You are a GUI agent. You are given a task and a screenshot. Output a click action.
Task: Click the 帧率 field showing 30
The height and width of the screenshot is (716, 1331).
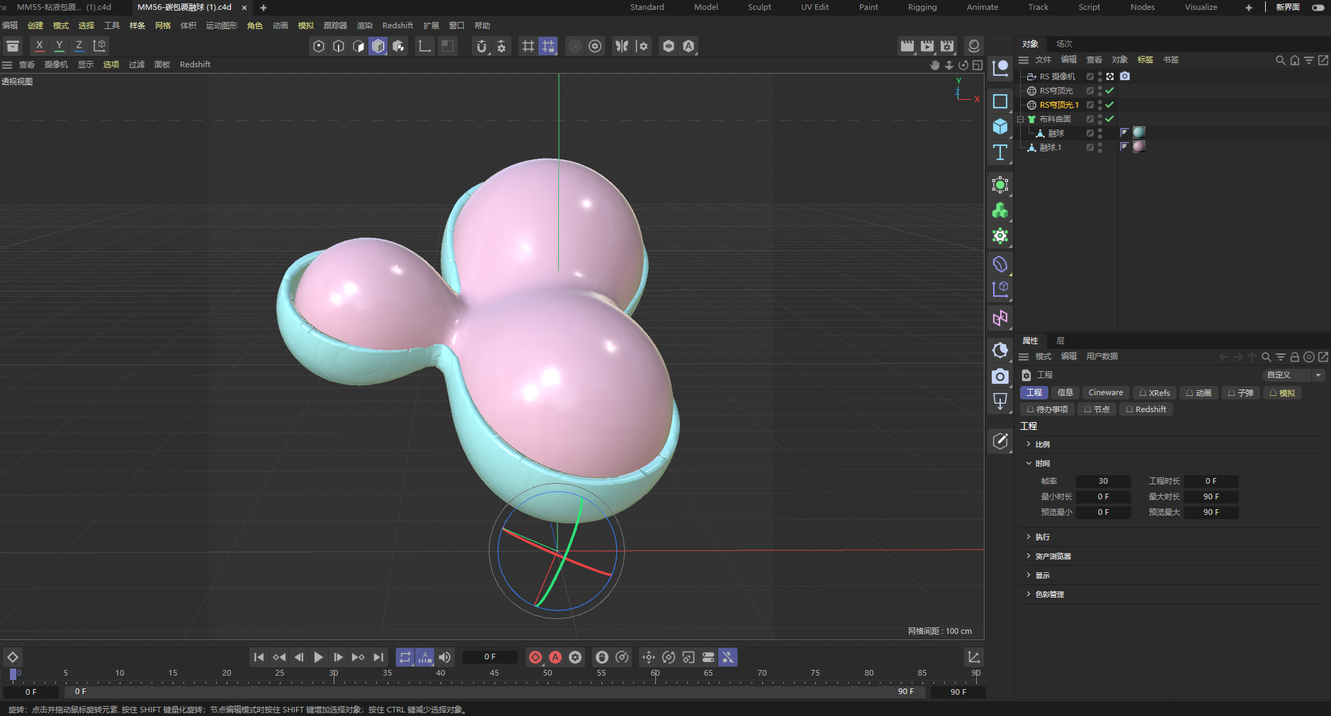1103,481
